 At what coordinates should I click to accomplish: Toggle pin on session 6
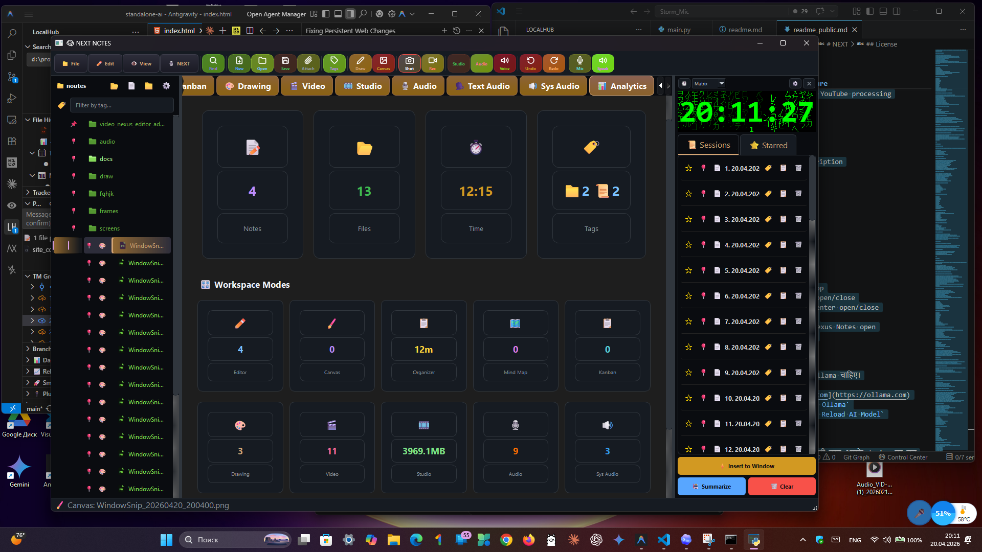[x=704, y=296]
